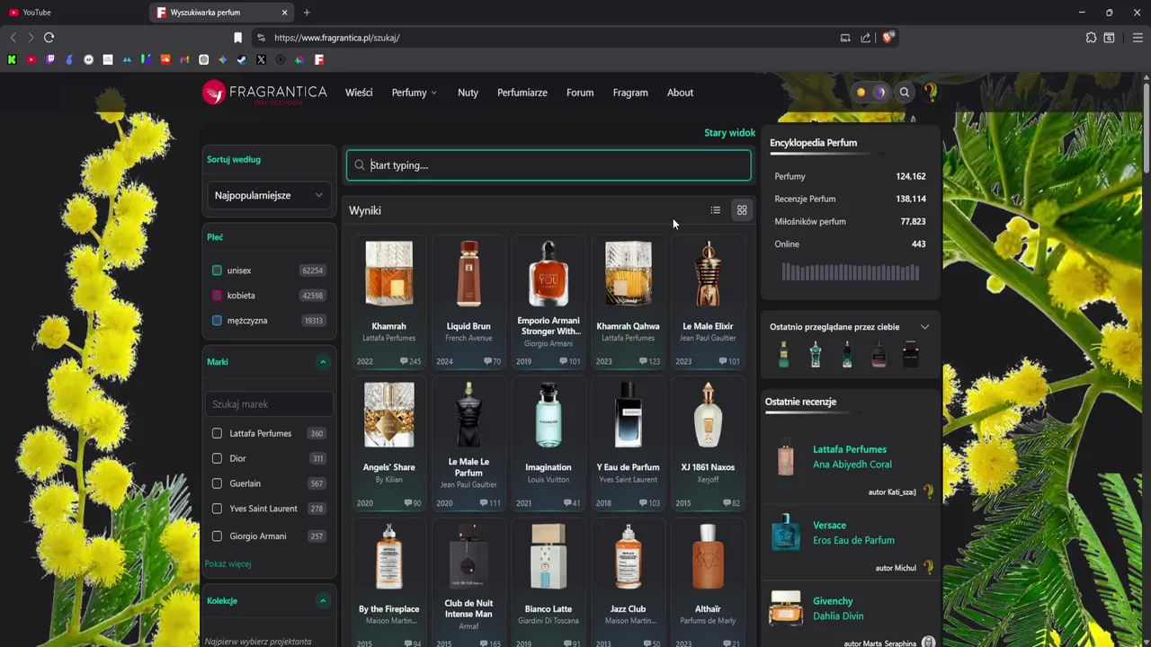Open the browser hamburger menu

(1138, 38)
